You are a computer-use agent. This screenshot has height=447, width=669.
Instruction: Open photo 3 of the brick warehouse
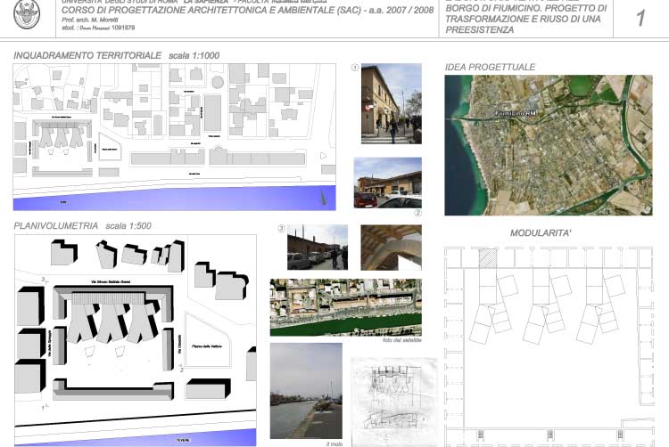[318, 248]
